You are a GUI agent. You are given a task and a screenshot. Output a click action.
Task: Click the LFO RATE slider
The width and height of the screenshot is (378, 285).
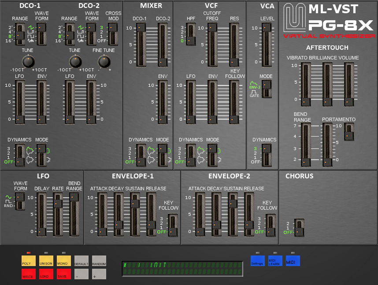click(x=58, y=215)
